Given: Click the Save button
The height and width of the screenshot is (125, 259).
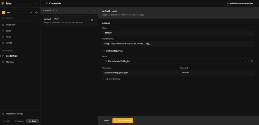Looking at the screenshot, I should (x=106, y=121).
